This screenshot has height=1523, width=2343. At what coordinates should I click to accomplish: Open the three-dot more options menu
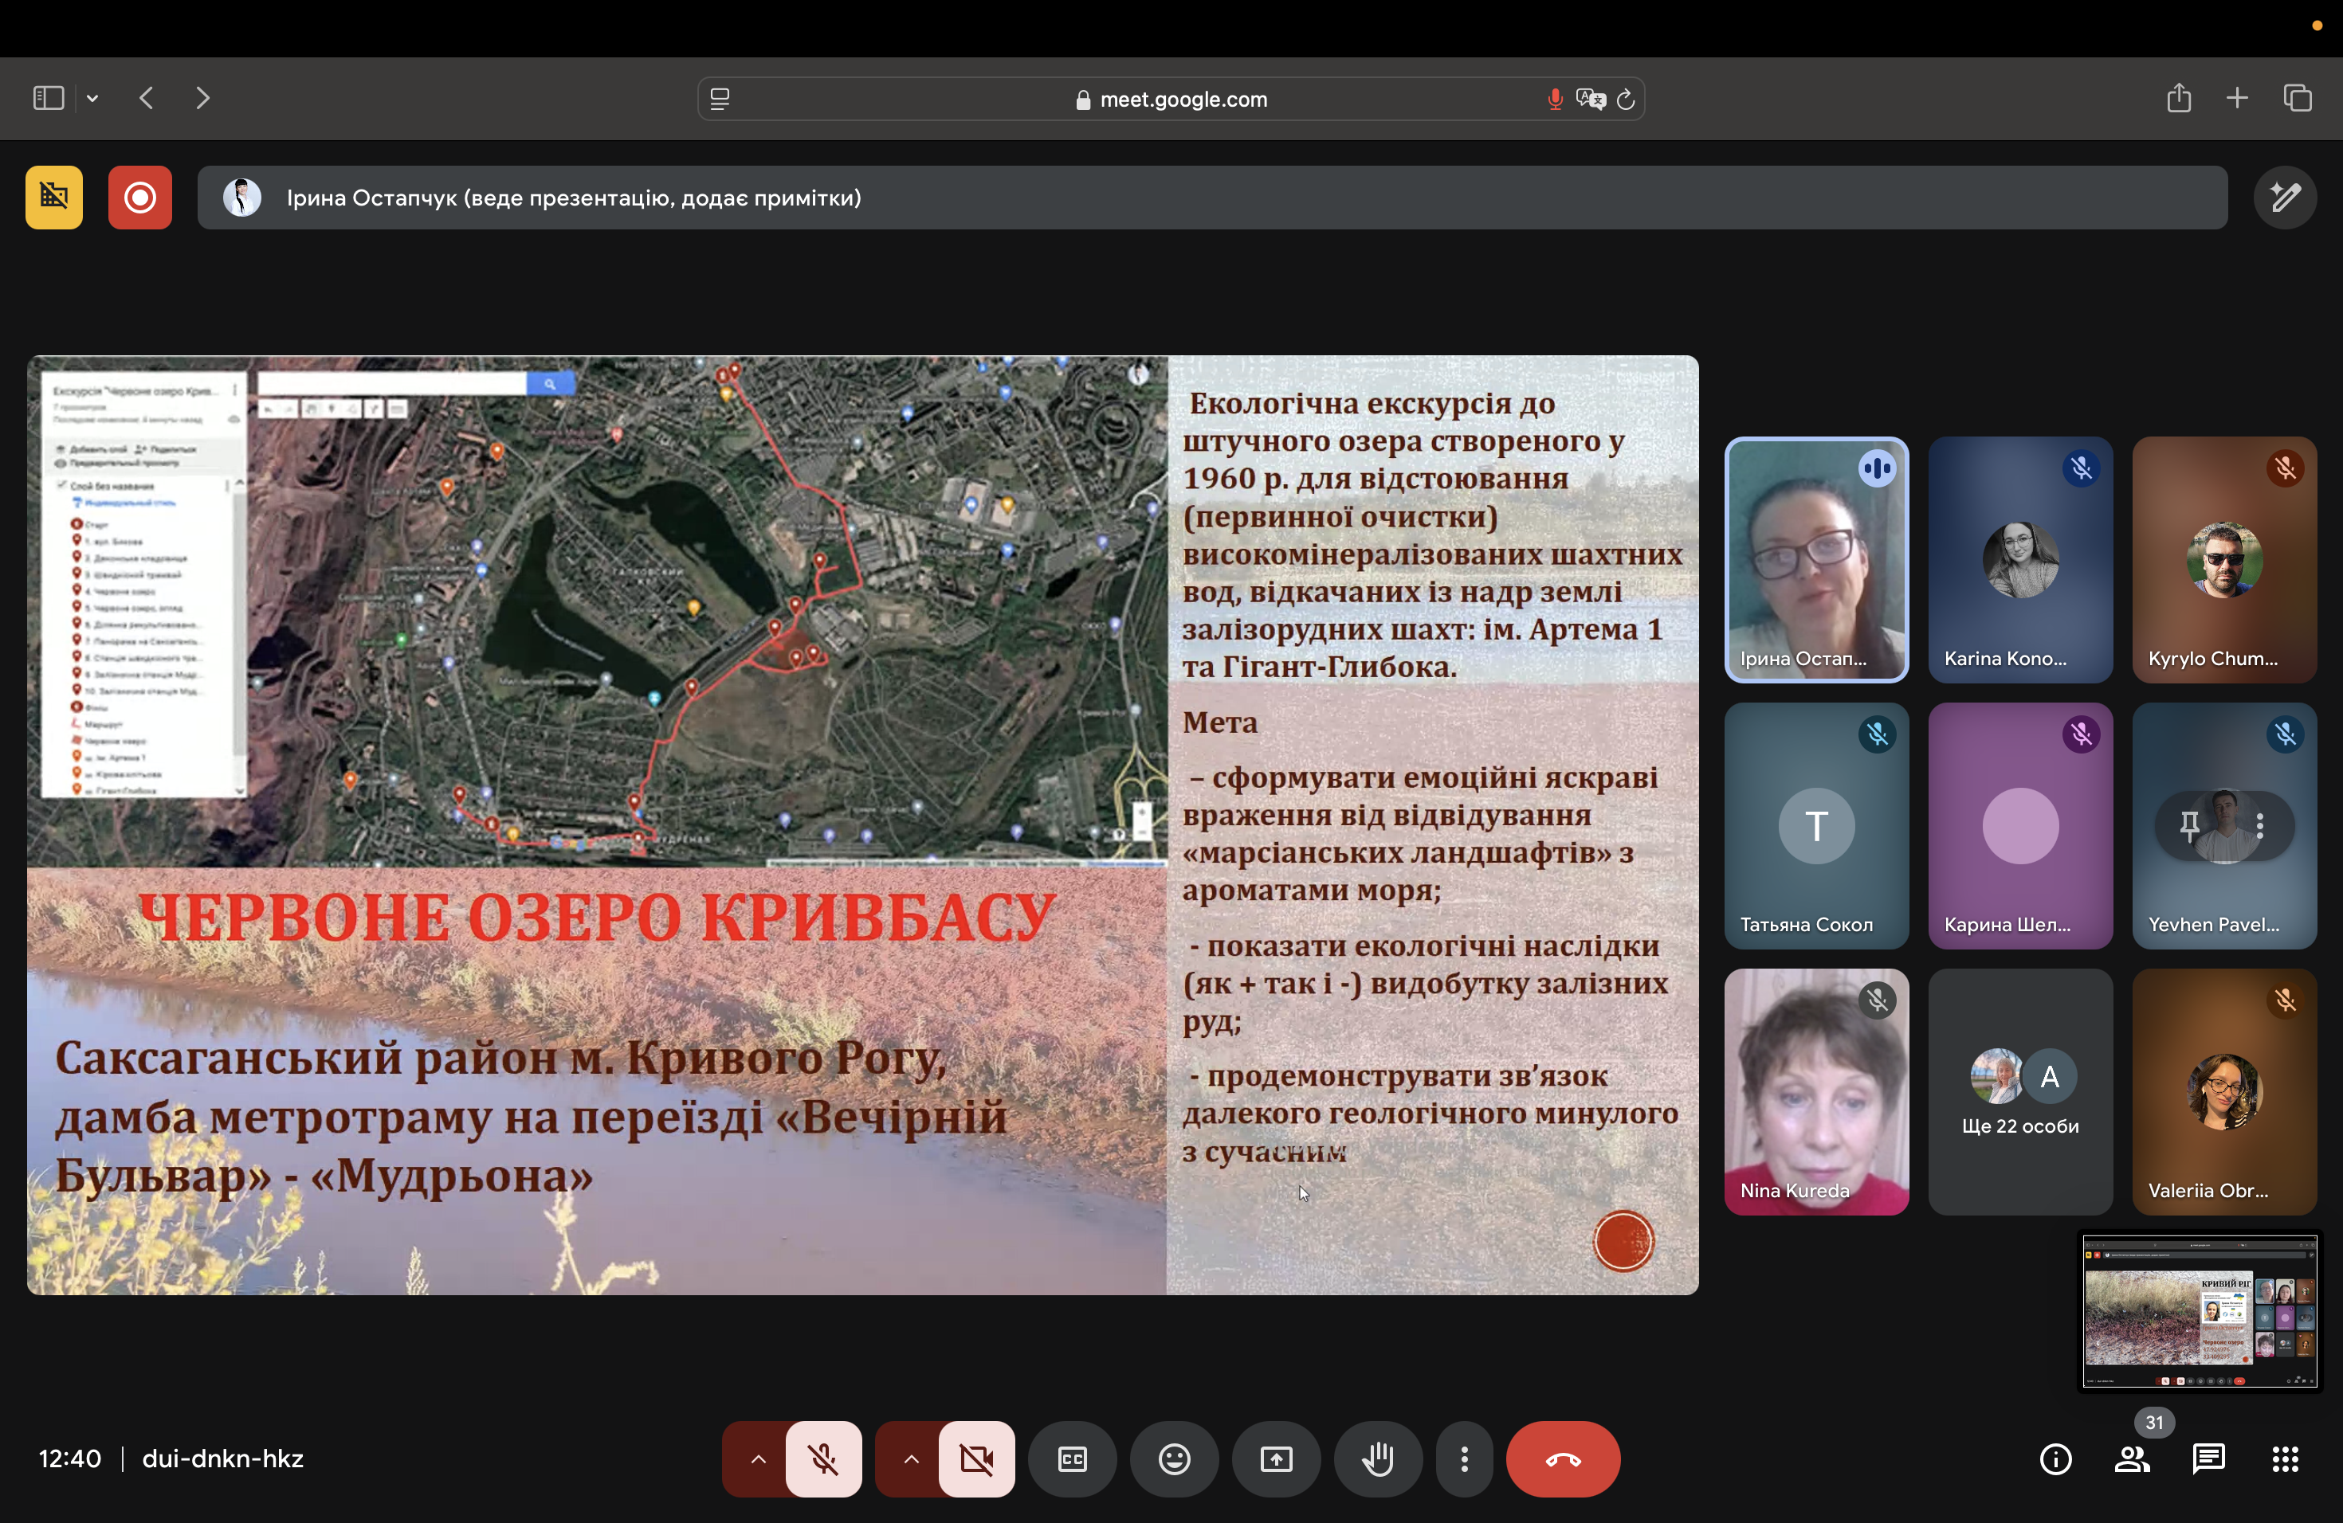click(x=1464, y=1459)
